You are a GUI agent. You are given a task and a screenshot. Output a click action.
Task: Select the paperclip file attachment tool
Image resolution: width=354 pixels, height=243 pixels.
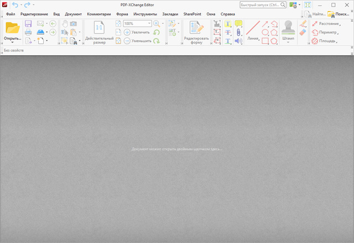coord(238,32)
